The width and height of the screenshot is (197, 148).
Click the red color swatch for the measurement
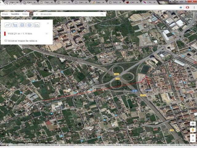tap(5, 34)
